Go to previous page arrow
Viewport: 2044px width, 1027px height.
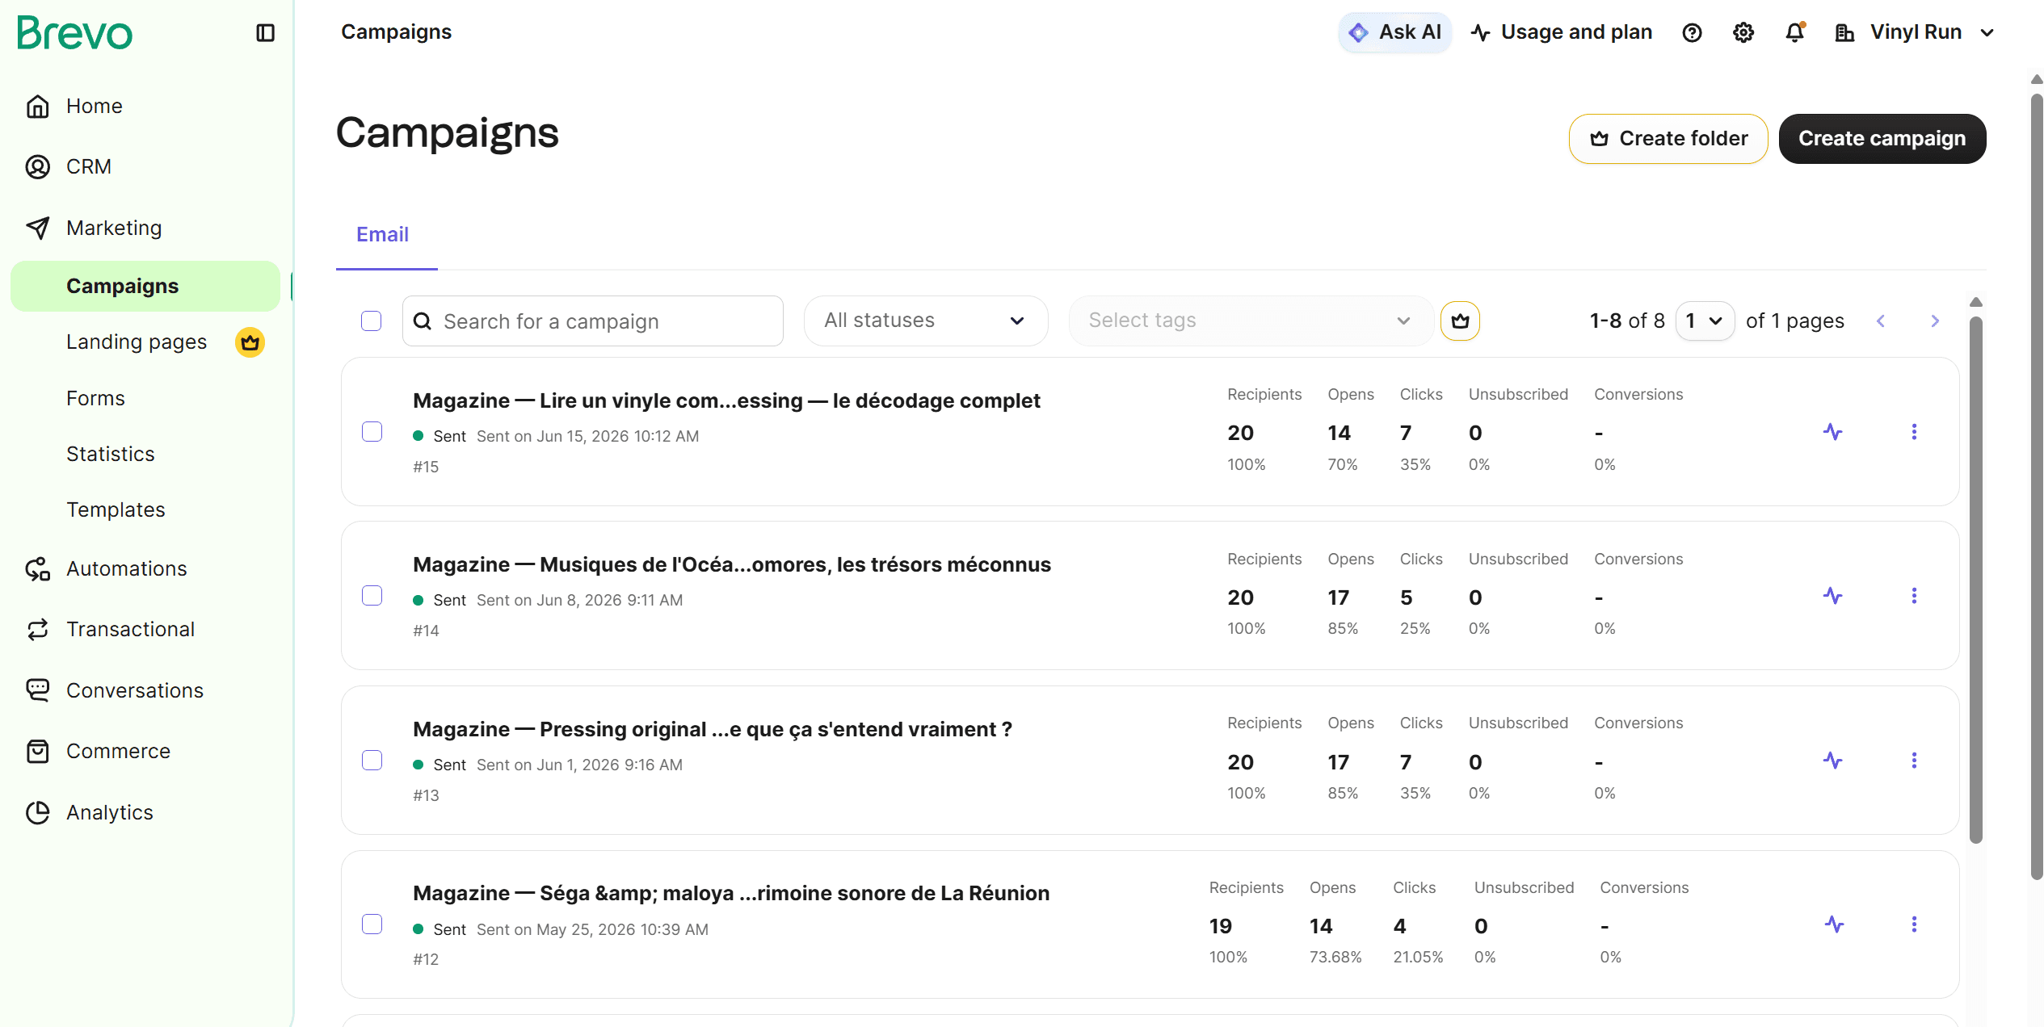(x=1881, y=321)
